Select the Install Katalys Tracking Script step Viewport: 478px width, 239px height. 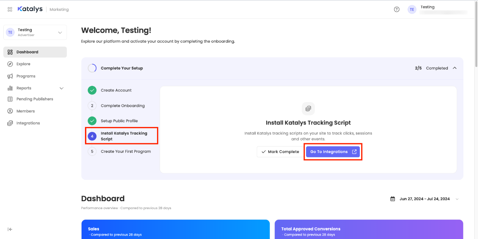click(121, 136)
